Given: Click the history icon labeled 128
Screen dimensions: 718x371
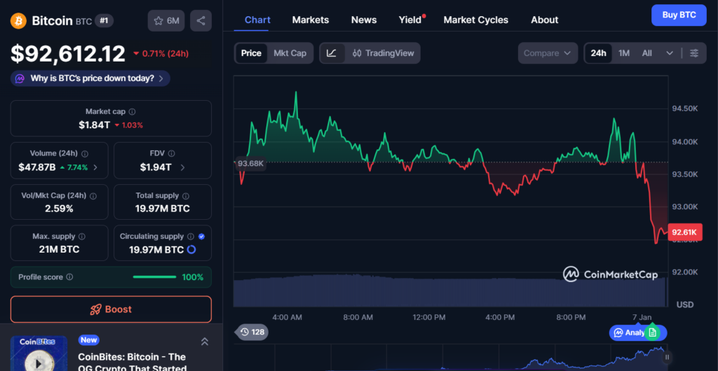Looking at the screenshot, I should pyautogui.click(x=252, y=332).
